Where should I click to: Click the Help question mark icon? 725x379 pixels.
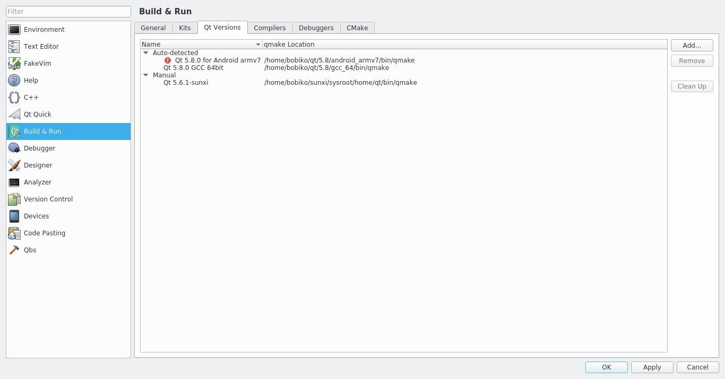tap(14, 81)
